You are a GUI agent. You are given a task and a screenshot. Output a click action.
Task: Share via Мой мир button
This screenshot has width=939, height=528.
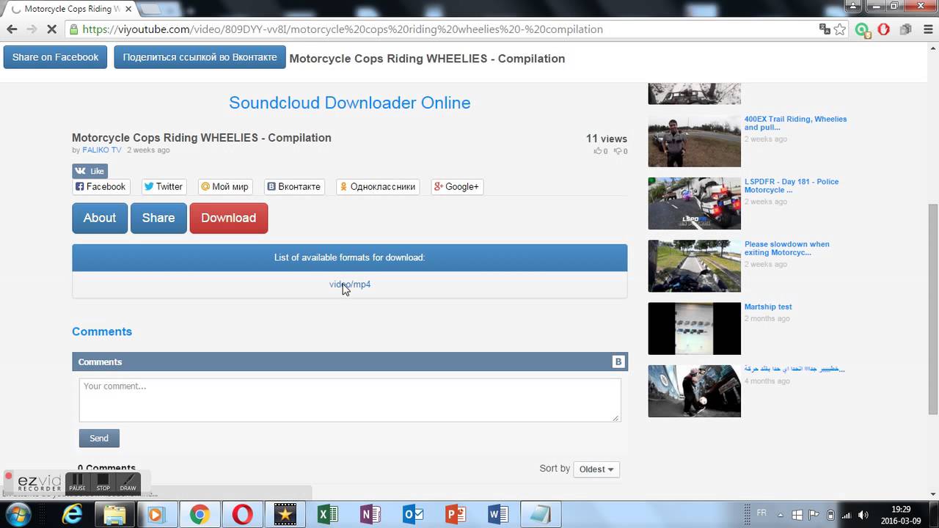point(225,186)
